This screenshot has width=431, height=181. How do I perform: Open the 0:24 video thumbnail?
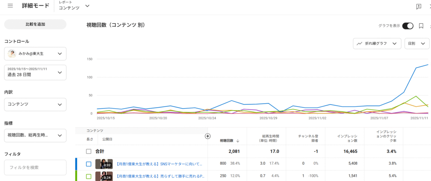104,176
